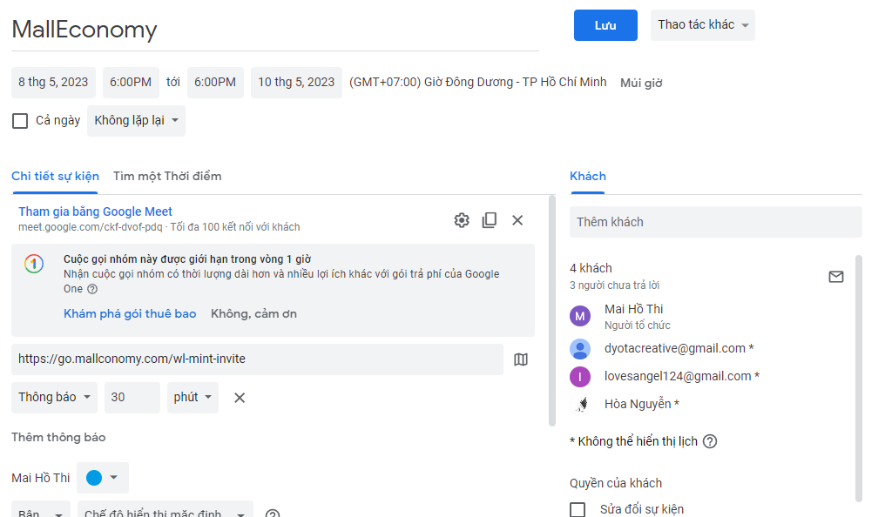The image size is (885, 517).
Task: Click 'Thêm thông báo' to add notification
Action: 58,438
